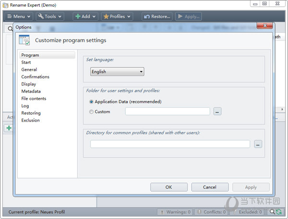Click the green plus add action icon

(x=9, y=128)
